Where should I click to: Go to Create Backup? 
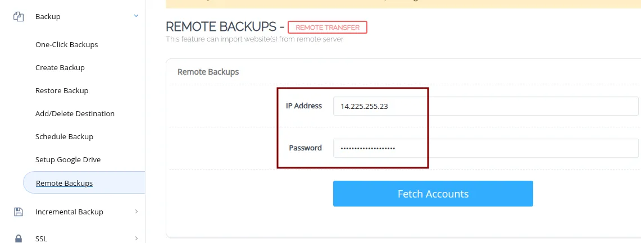[x=60, y=68]
